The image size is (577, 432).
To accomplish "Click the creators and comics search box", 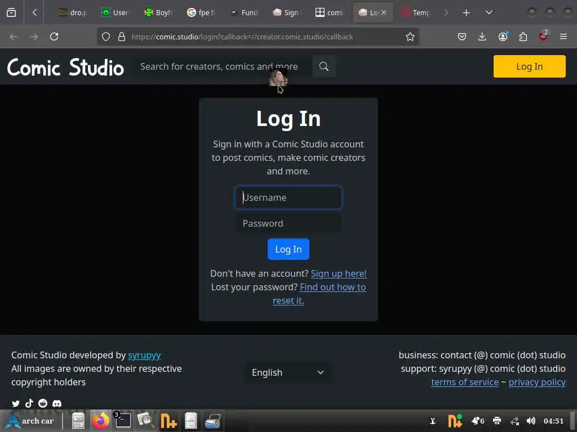I will (x=223, y=66).
